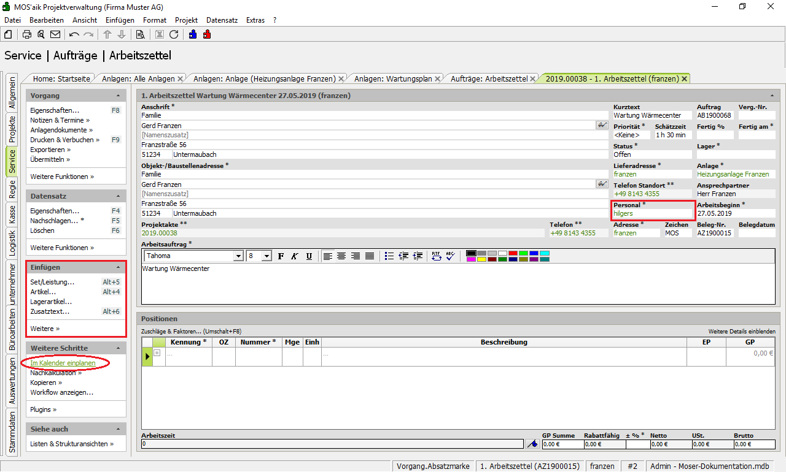Undo the last action in the toolbar
The height and width of the screenshot is (472, 786).
(x=74, y=34)
